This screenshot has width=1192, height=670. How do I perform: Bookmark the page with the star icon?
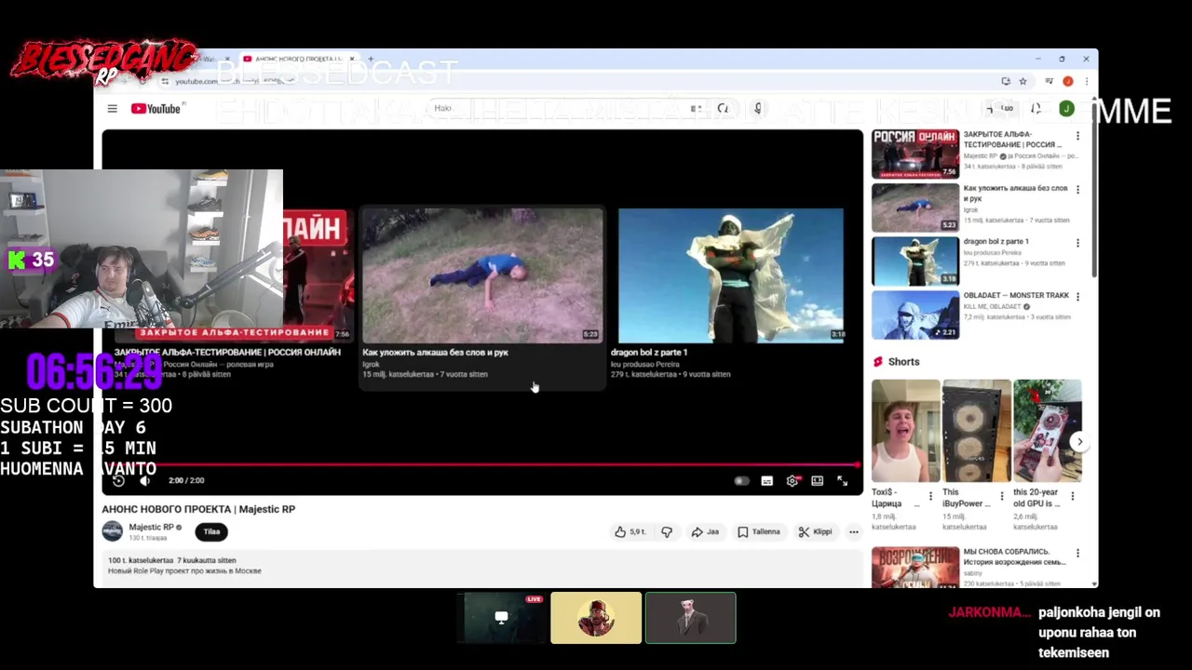(x=1023, y=81)
